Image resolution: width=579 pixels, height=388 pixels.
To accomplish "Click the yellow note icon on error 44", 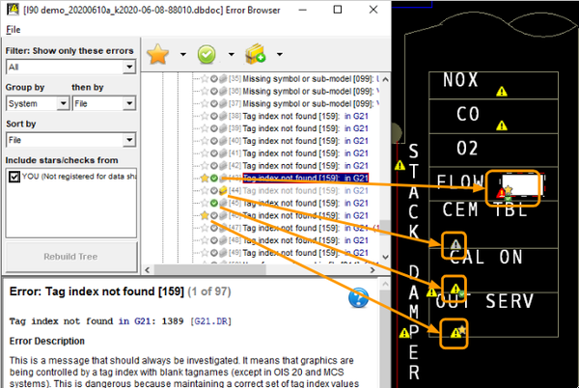I will (x=223, y=191).
